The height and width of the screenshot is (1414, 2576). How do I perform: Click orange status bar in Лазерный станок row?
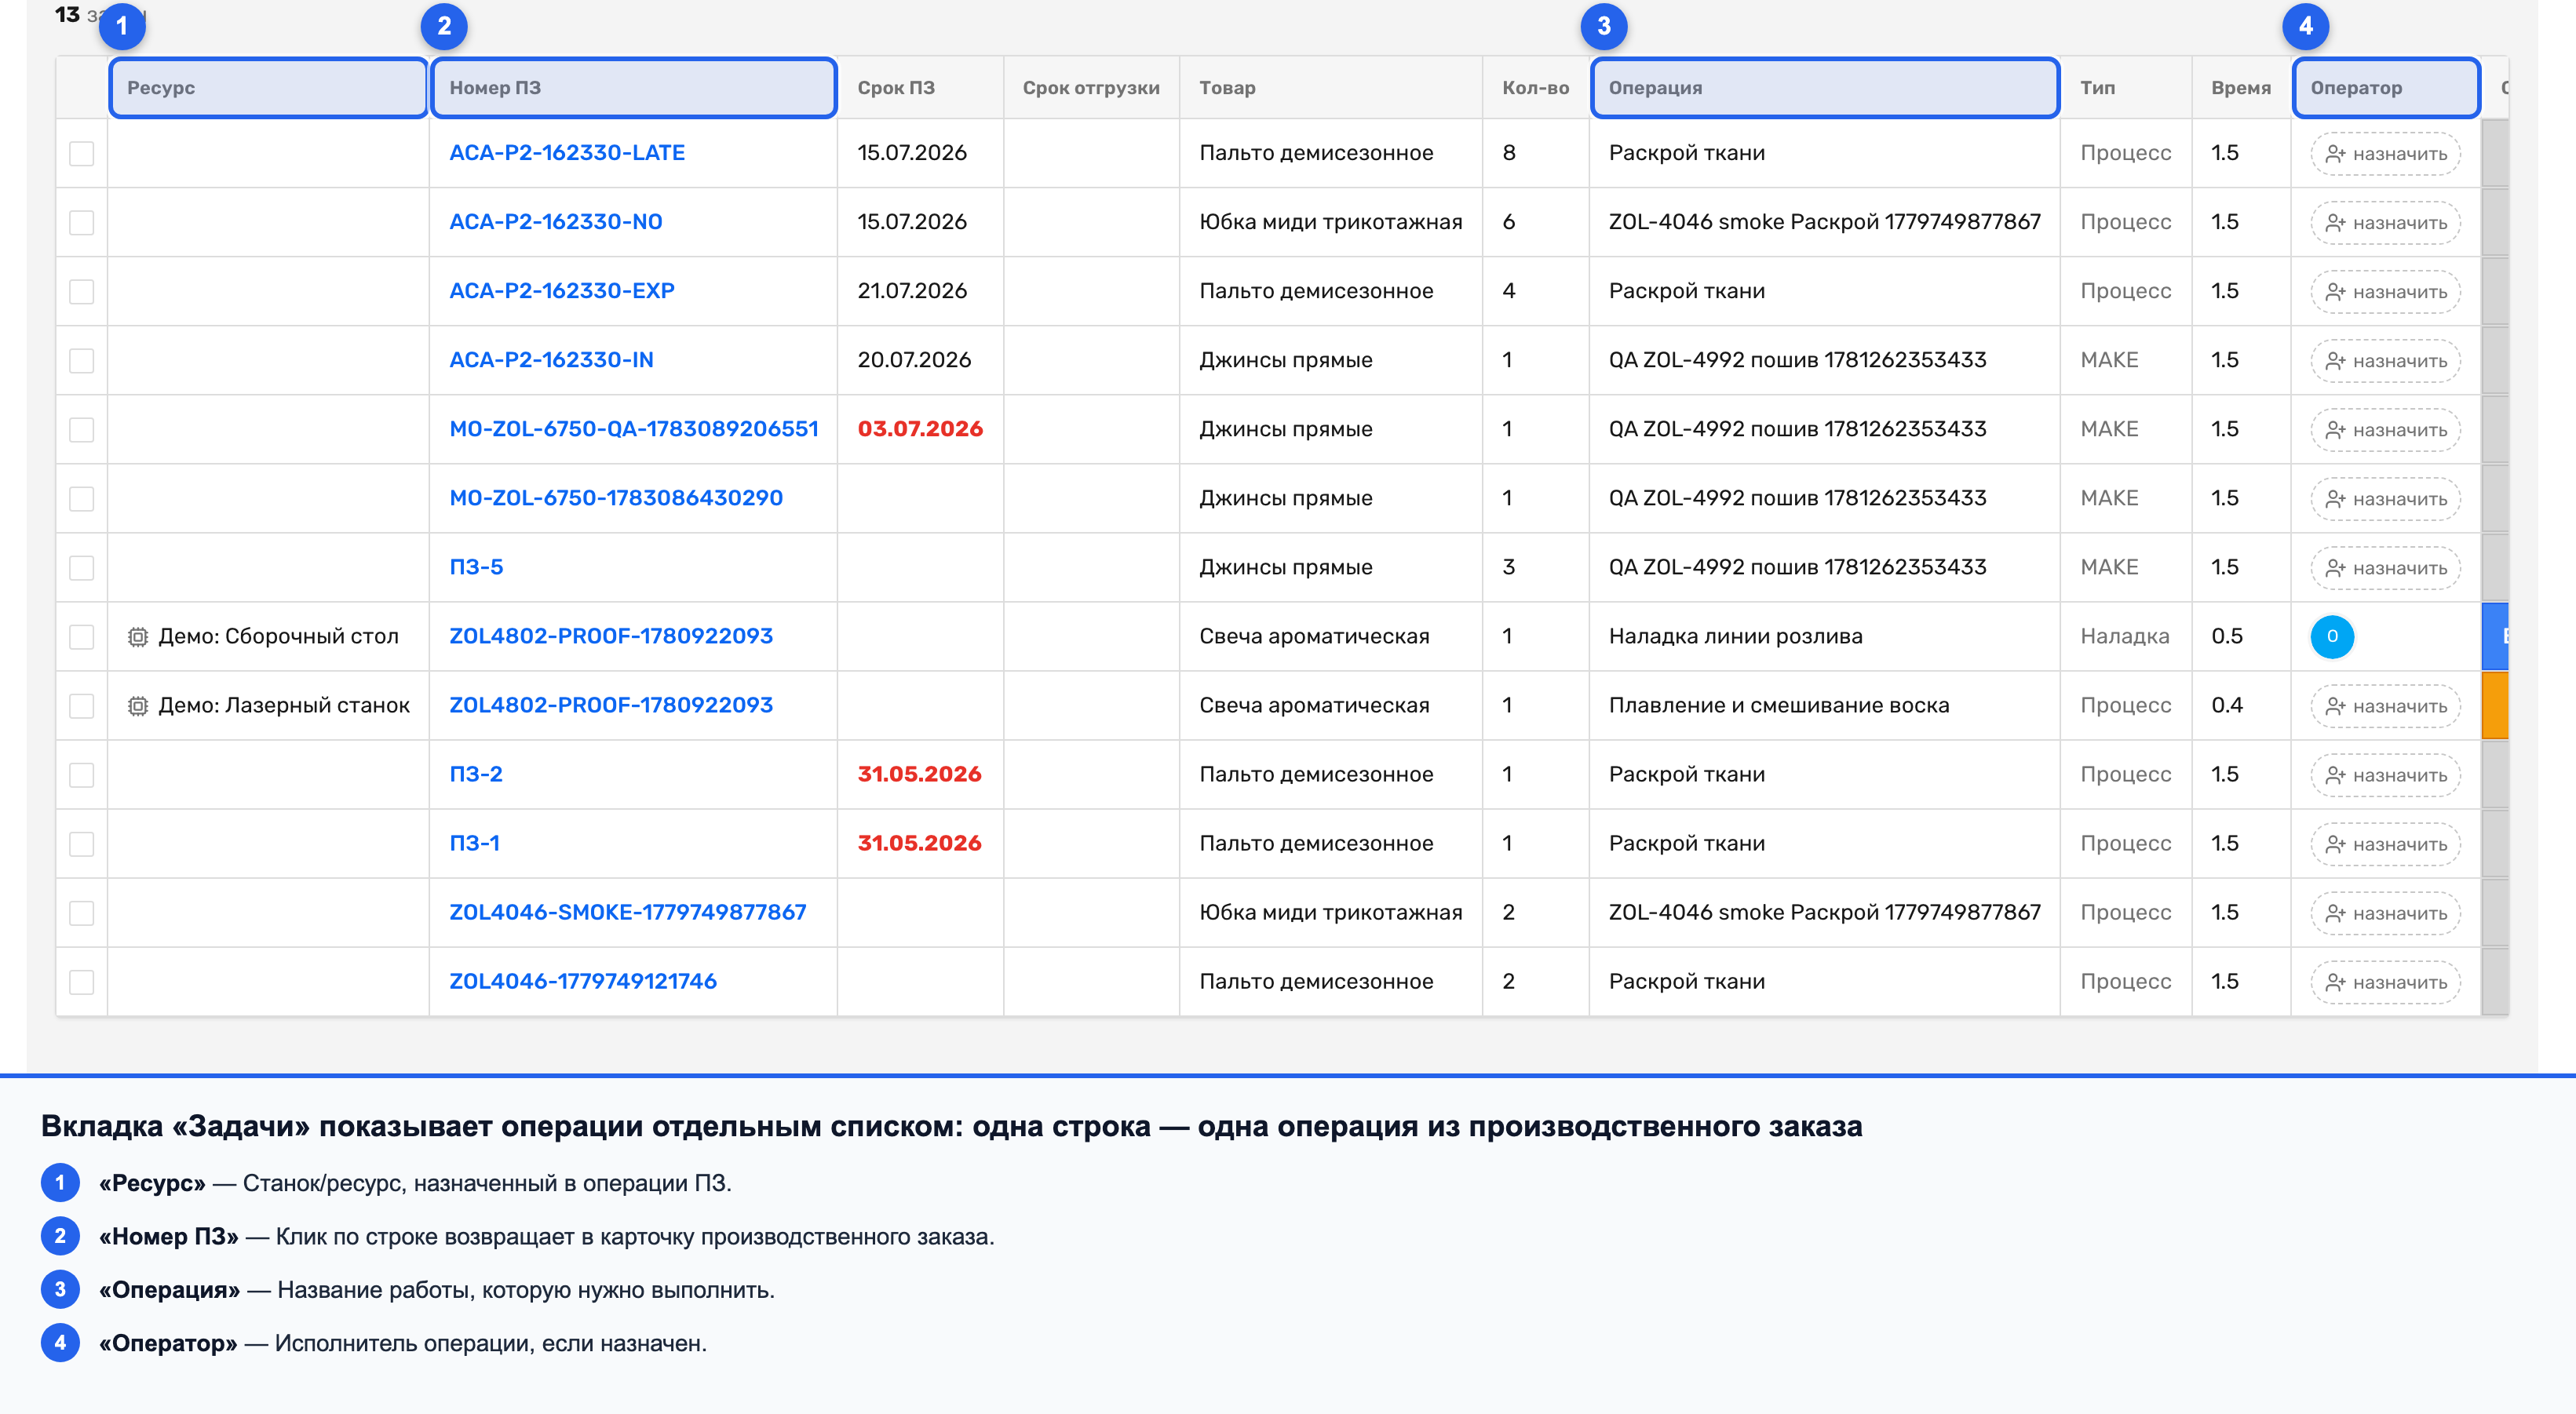point(2495,705)
